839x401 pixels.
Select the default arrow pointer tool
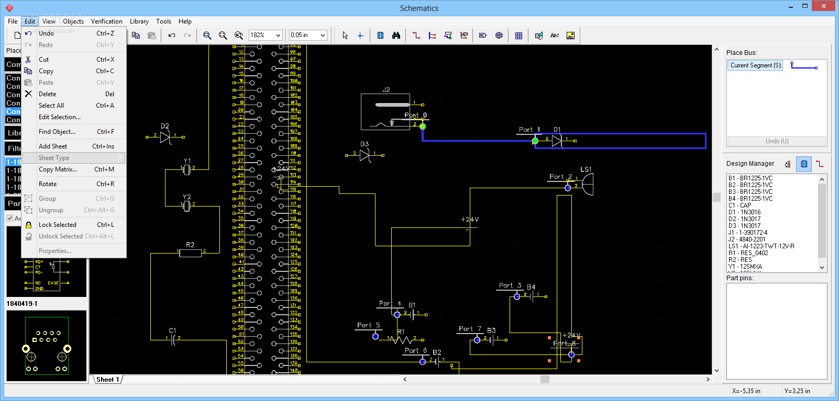tap(345, 36)
